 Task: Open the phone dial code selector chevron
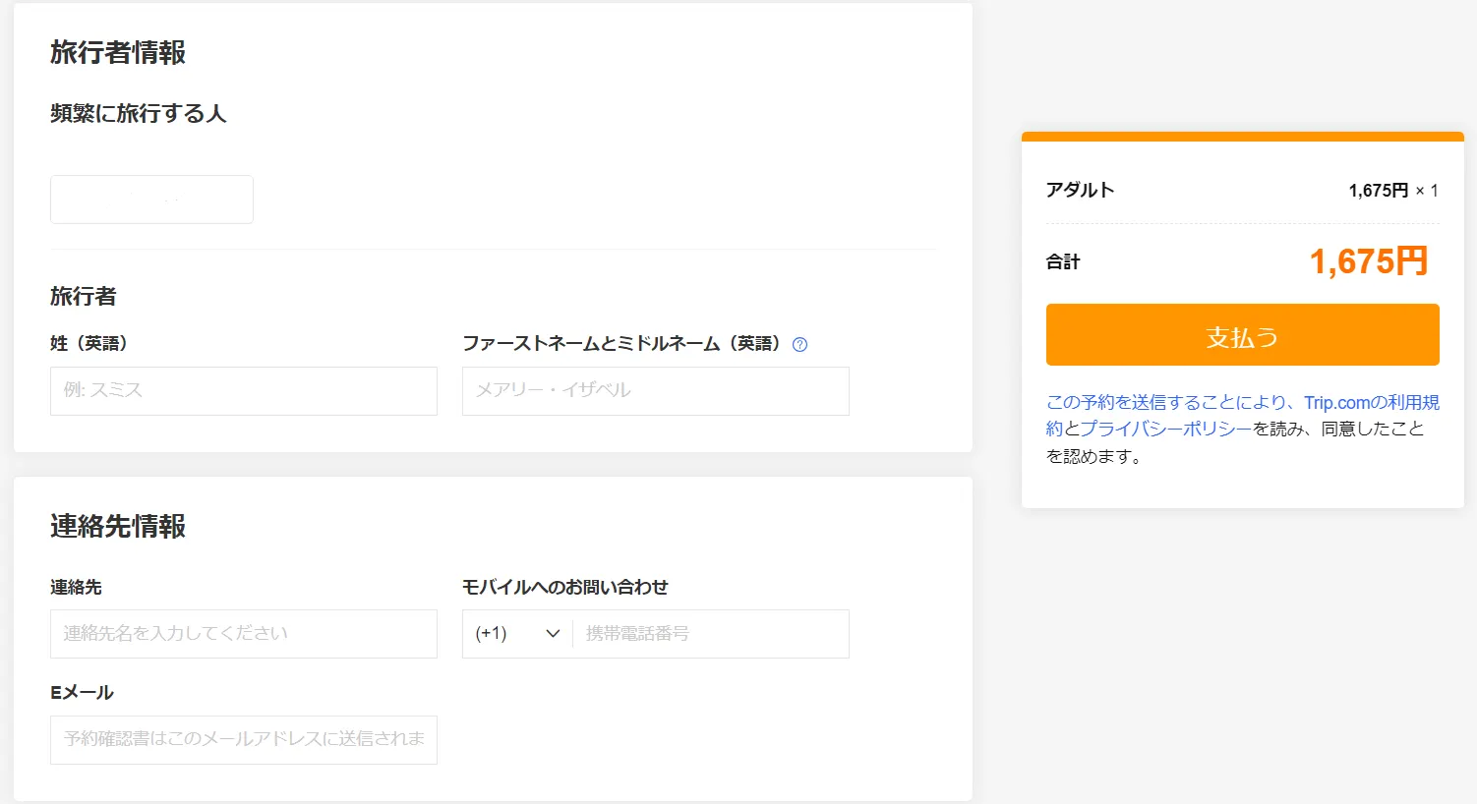(552, 634)
